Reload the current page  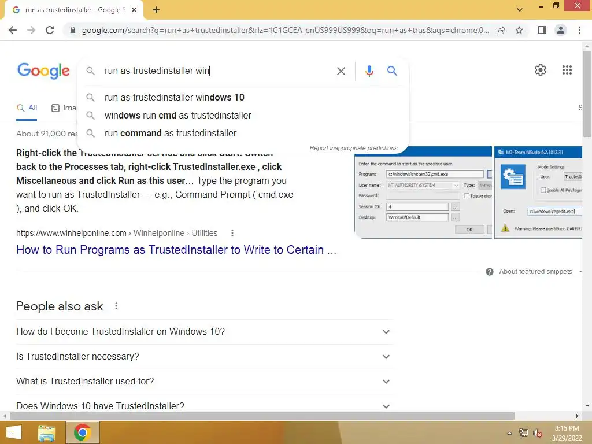coord(50,30)
